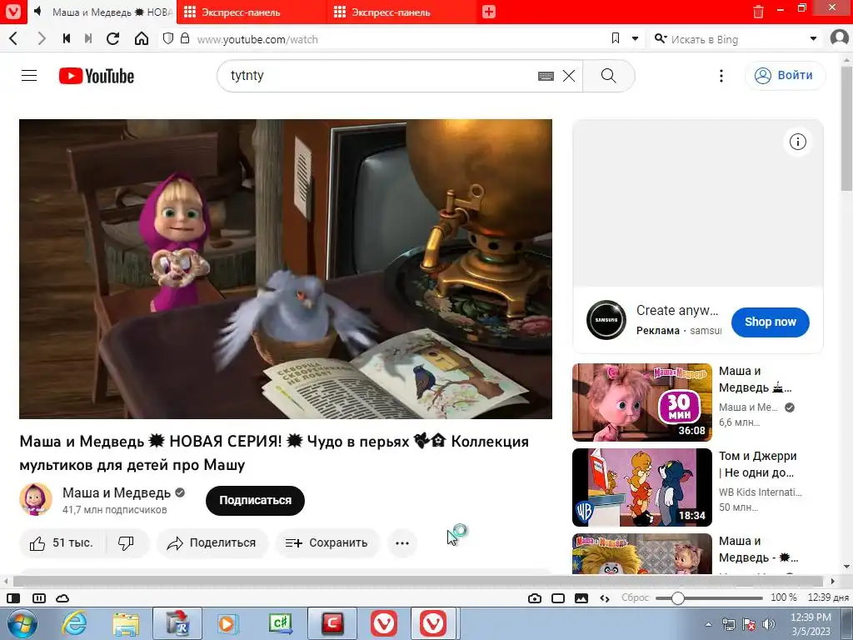Go forward to the next page
853x640 pixels.
(x=42, y=38)
